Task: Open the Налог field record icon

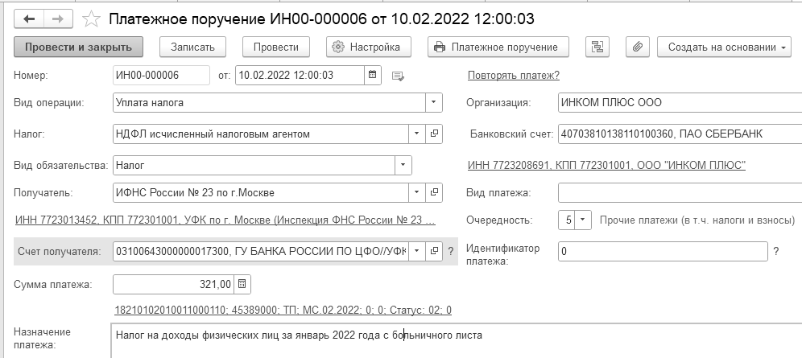Action: tap(435, 134)
